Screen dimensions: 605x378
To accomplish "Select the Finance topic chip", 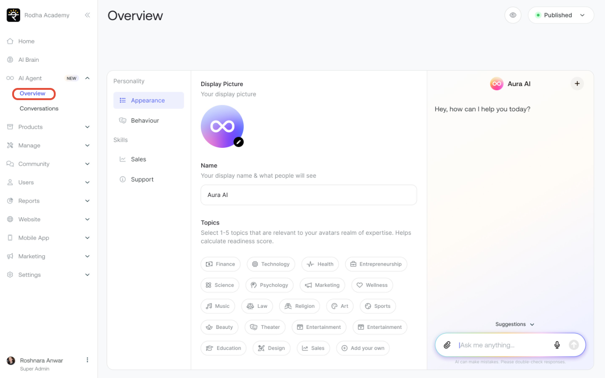I will (220, 264).
